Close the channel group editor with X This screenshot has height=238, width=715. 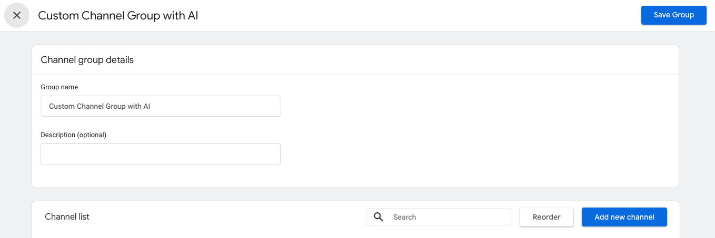tap(16, 15)
